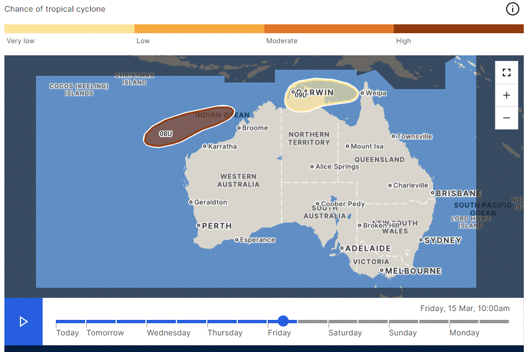Select Monday on the timeline
Screen dimensions: 526x352
pyautogui.click(x=464, y=333)
